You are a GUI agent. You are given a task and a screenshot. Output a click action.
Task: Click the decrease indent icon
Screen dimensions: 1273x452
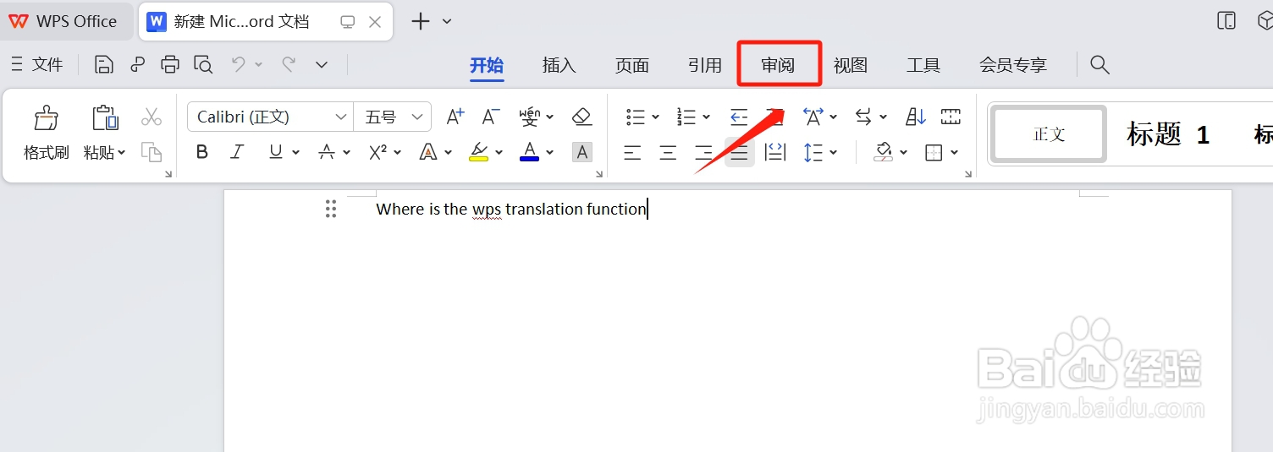pos(739,117)
